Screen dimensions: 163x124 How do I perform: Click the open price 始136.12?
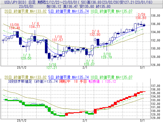coord(54,7)
